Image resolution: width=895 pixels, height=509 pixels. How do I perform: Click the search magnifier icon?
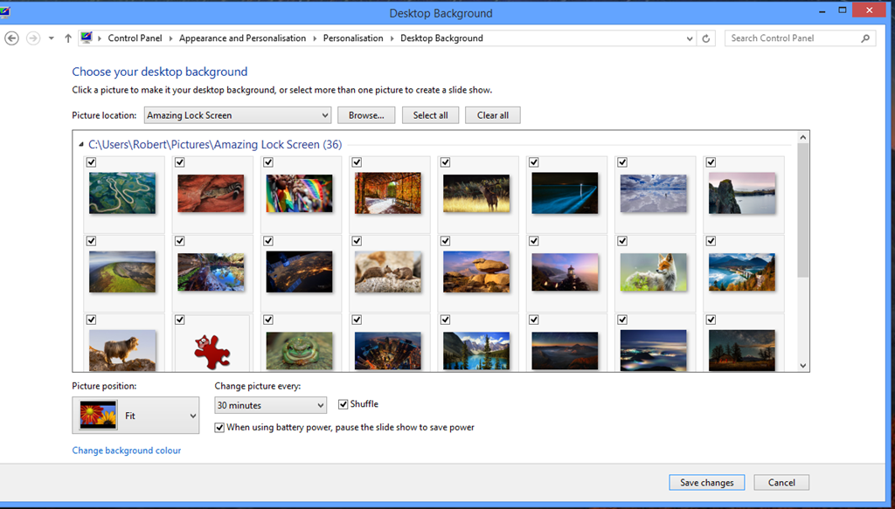tap(865, 38)
